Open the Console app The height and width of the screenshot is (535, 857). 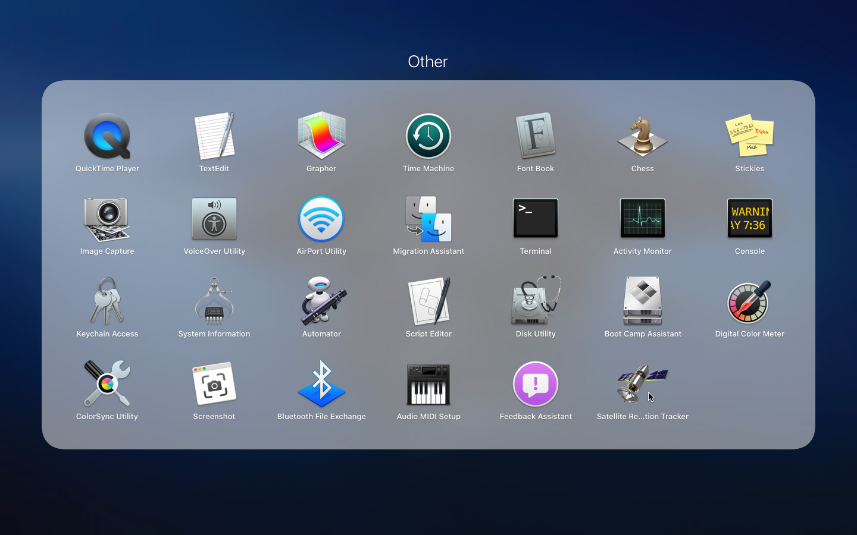pos(749,219)
